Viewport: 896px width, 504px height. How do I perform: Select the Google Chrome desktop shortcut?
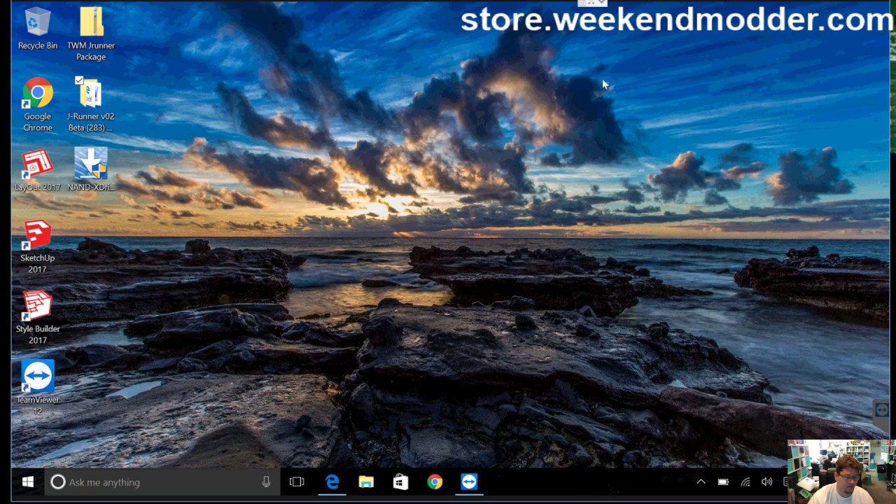(x=37, y=105)
